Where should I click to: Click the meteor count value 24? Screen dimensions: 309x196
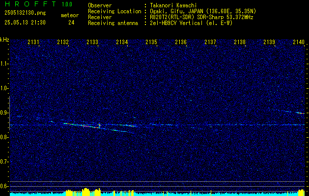pyautogui.click(x=71, y=23)
